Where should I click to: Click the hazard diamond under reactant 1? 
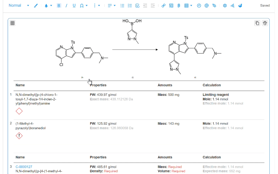[x=19, y=111]
